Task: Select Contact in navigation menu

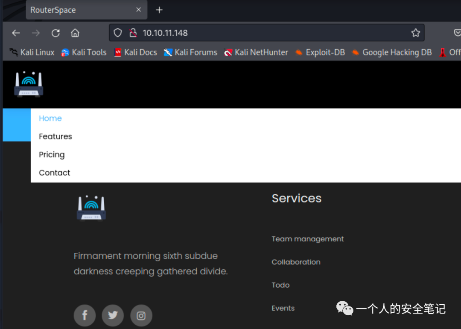Action: coord(54,173)
